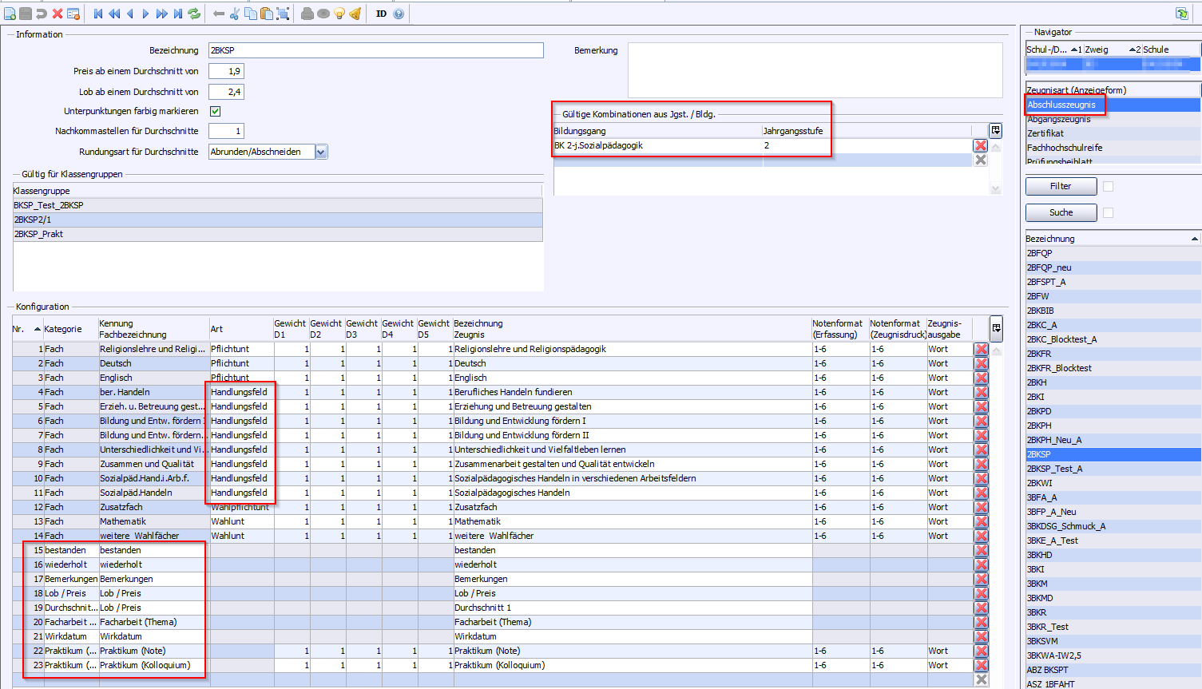The image size is (1202, 689).
Task: Click the red X delete icon in toolbar
Action: (x=58, y=14)
